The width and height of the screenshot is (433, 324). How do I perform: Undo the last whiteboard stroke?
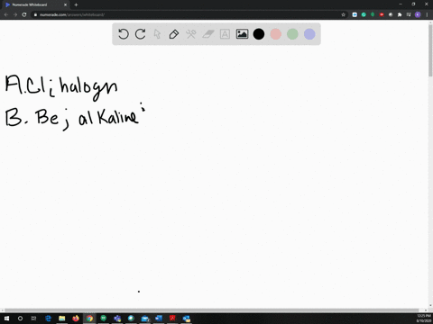click(x=124, y=34)
